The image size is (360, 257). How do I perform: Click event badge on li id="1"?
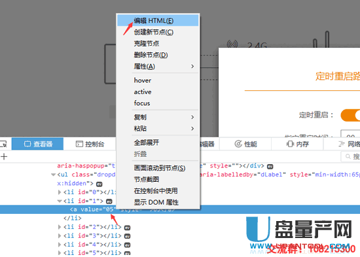[109, 201]
